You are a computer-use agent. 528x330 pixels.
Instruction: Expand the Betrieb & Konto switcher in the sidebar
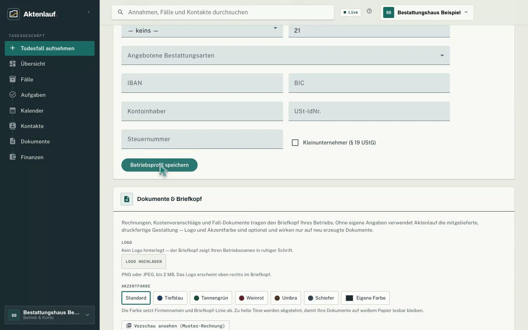pos(50,315)
